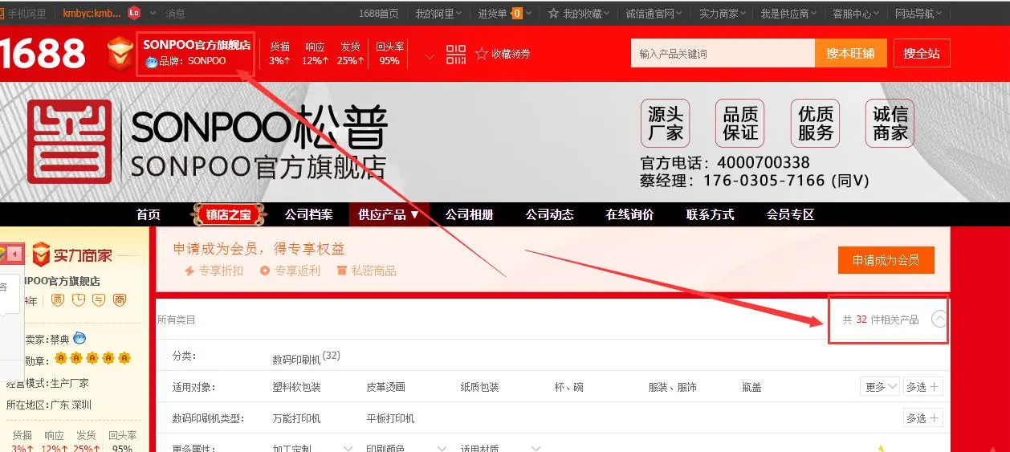Click the 专享折扣 lightning icon
This screenshot has height=452, width=1010.
pos(190,271)
